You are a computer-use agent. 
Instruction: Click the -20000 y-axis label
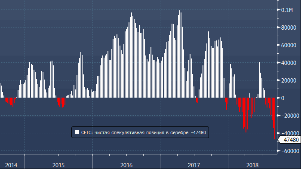(x=290, y=116)
